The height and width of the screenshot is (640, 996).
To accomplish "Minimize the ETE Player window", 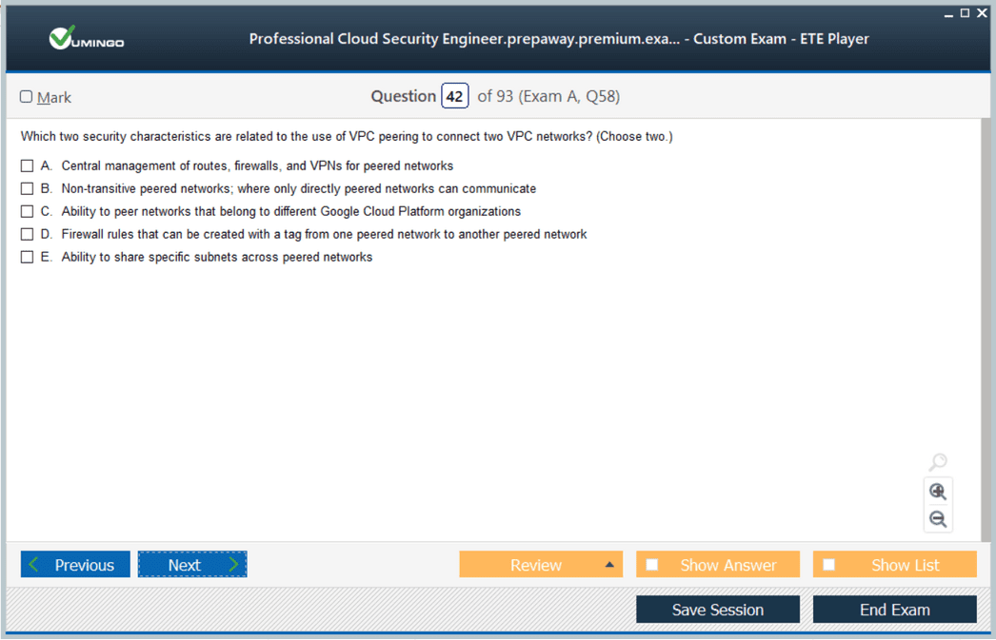I will tap(948, 13).
